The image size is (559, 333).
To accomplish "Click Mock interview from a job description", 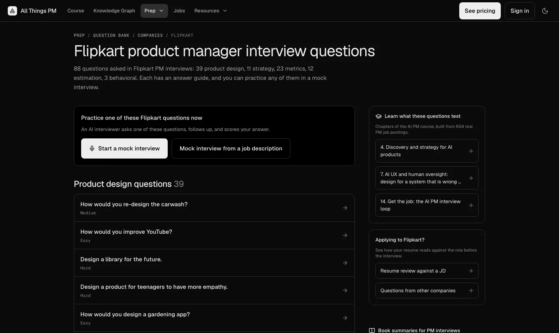I will pos(231,148).
